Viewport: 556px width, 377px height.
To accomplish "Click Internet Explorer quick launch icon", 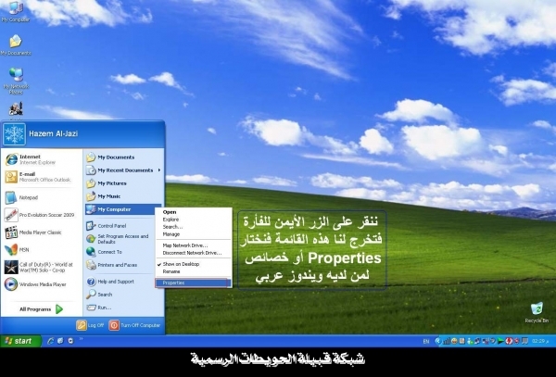I will pos(50,341).
